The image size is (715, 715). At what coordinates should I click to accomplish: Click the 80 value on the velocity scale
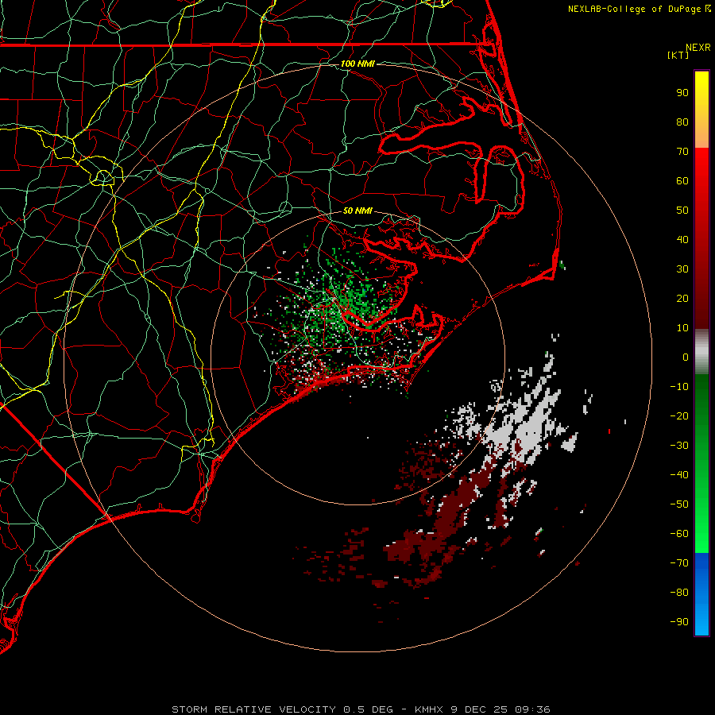[x=682, y=122]
